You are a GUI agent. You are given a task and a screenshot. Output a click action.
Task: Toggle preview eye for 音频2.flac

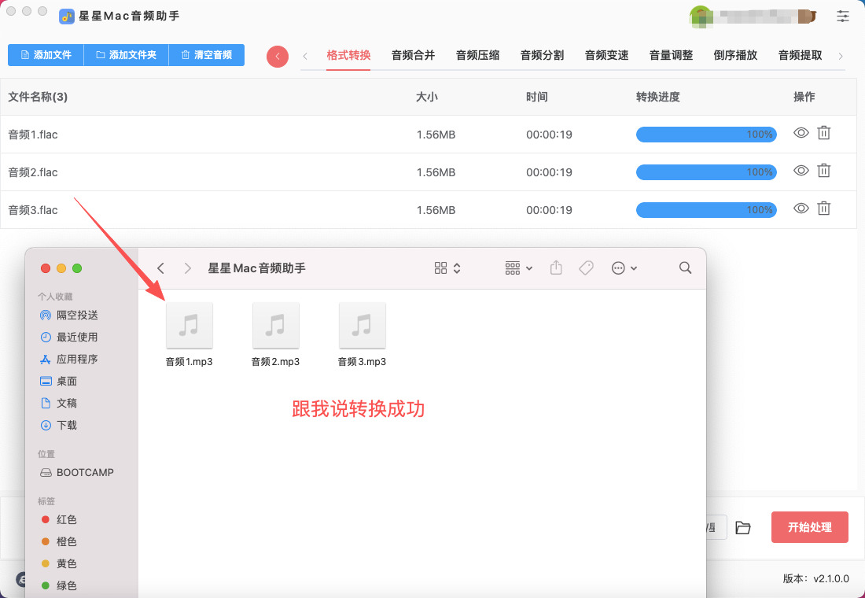[x=801, y=171]
